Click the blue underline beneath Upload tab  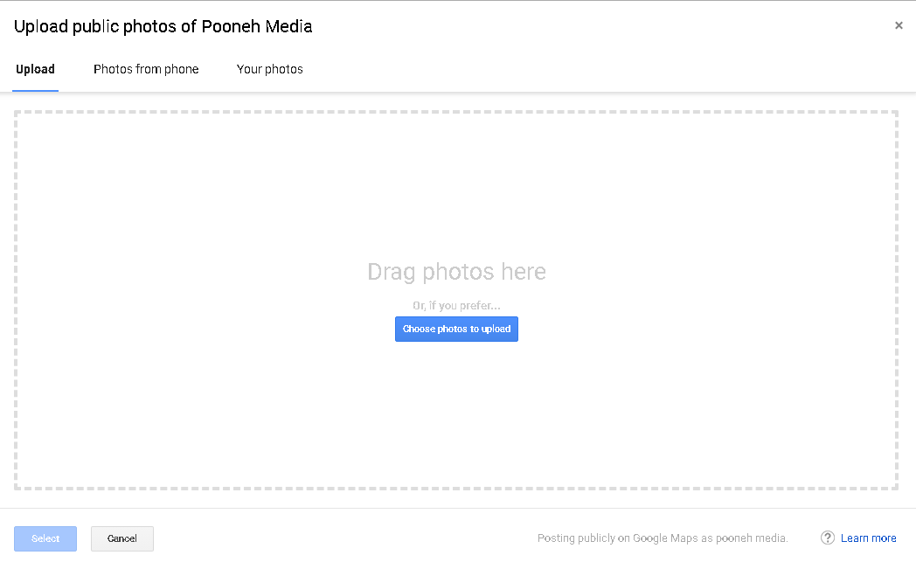point(36,90)
